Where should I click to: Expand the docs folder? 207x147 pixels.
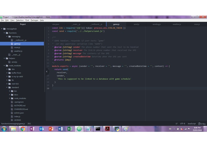tap(10, 95)
